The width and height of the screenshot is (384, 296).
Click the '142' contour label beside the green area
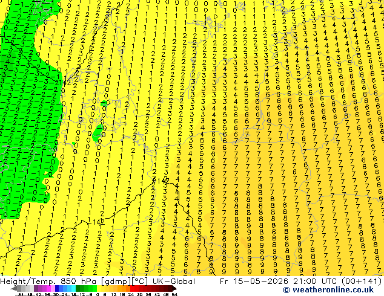pos(65,83)
